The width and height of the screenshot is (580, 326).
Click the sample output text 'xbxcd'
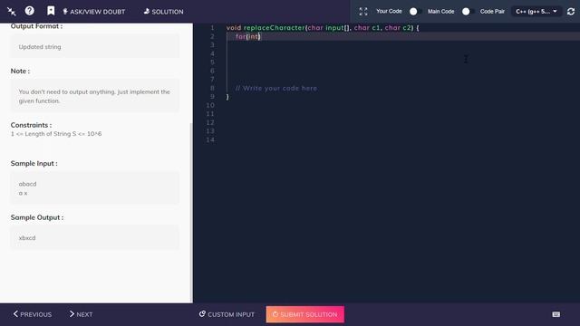click(x=27, y=237)
